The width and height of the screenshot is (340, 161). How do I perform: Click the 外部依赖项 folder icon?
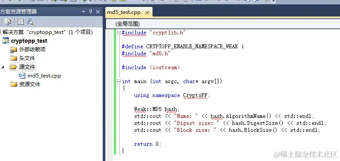pos(14,50)
